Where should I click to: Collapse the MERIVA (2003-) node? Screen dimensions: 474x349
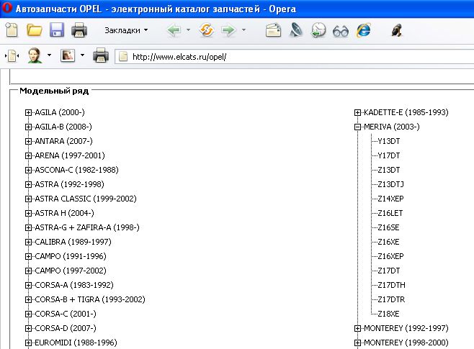click(357, 127)
